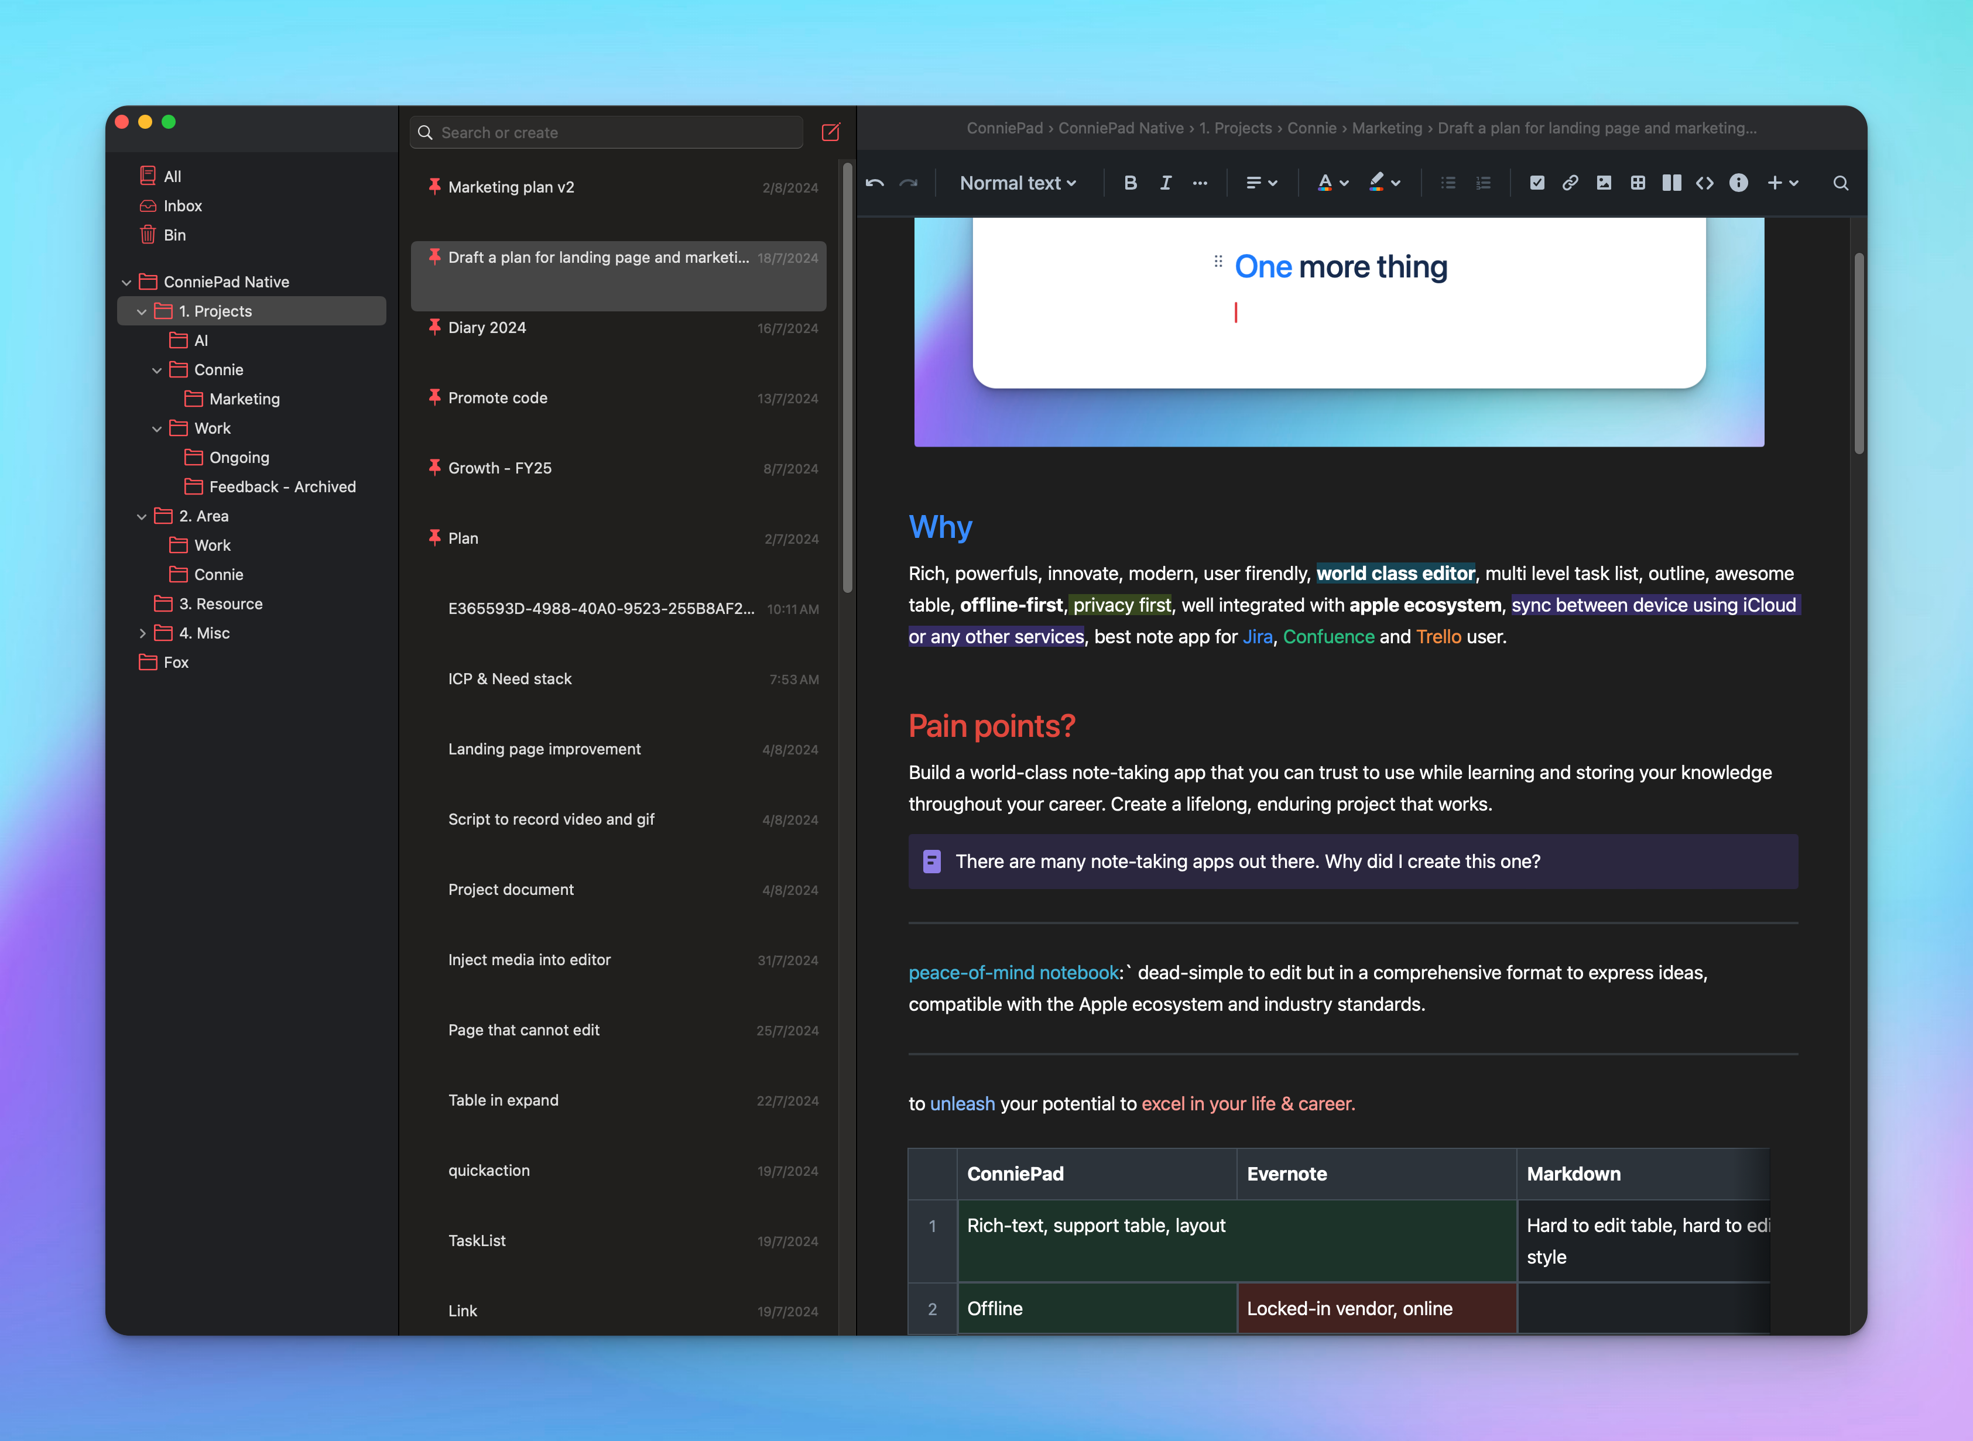Image resolution: width=1973 pixels, height=1441 pixels.
Task: Click the insert table icon
Action: [x=1638, y=183]
